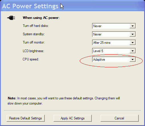Open the Turn off monitor dropdown arrow
The width and height of the screenshot is (145, 126).
pyautogui.click(x=132, y=42)
